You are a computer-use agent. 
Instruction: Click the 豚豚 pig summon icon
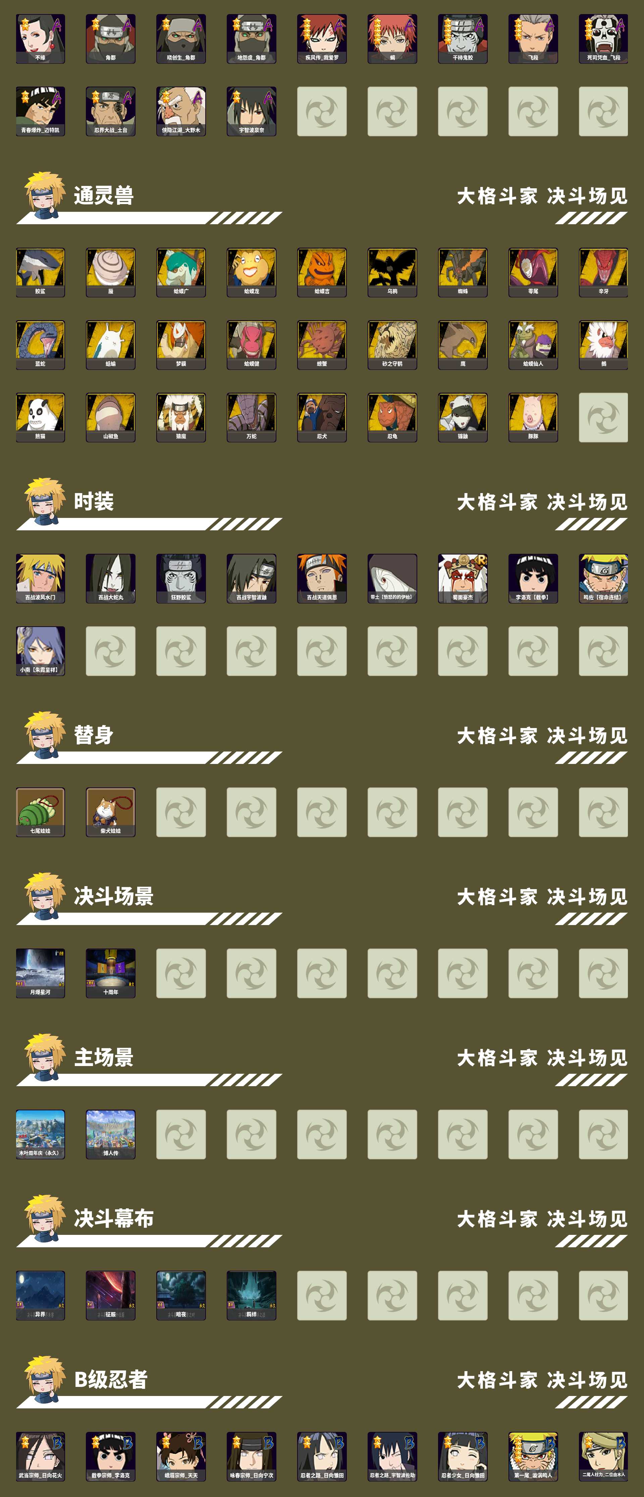point(533,418)
